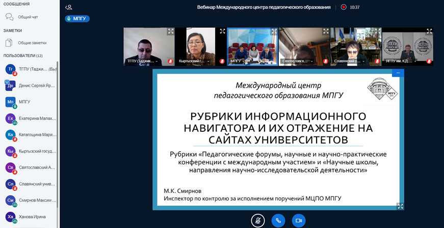The width and height of the screenshot is (444, 228).
Task: Click Славянский webcam thumbnail
Action: coord(356,47)
